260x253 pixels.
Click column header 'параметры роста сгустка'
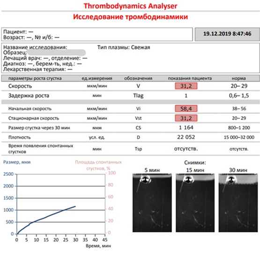[x=35, y=78]
